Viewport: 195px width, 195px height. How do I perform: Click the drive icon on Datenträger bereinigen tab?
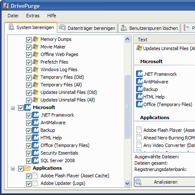(x=62, y=27)
